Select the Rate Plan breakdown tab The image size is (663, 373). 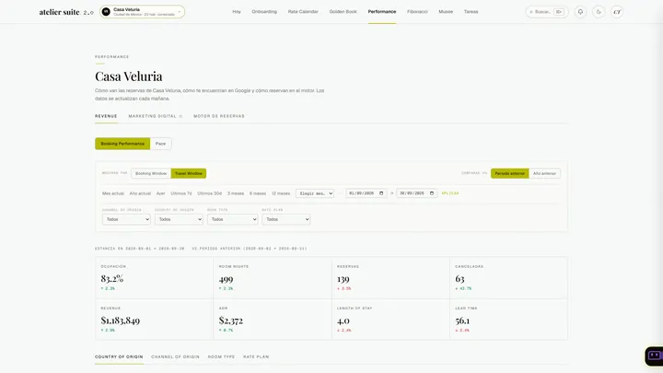[256, 357]
